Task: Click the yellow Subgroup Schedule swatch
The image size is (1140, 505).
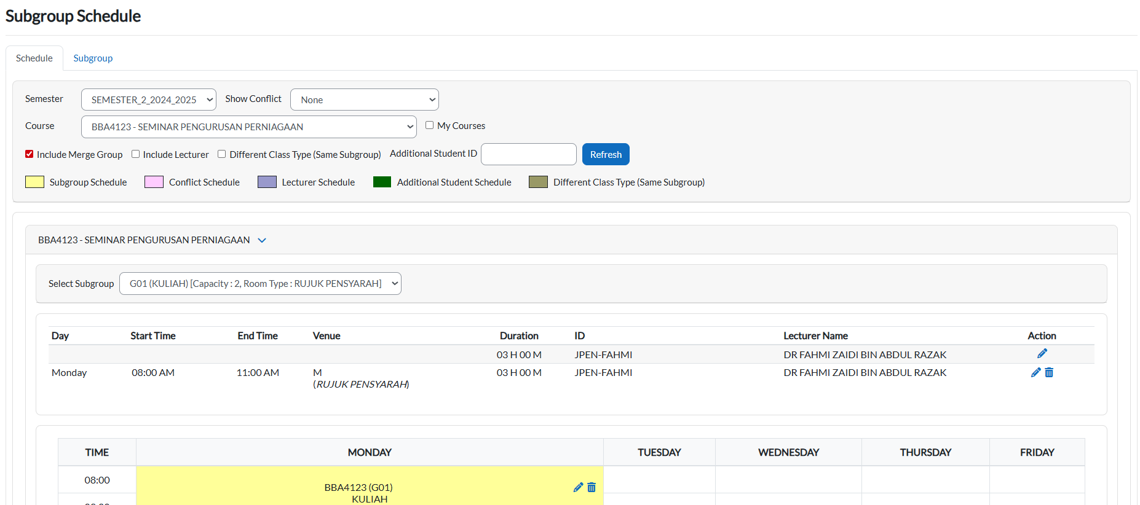Action: (34, 182)
